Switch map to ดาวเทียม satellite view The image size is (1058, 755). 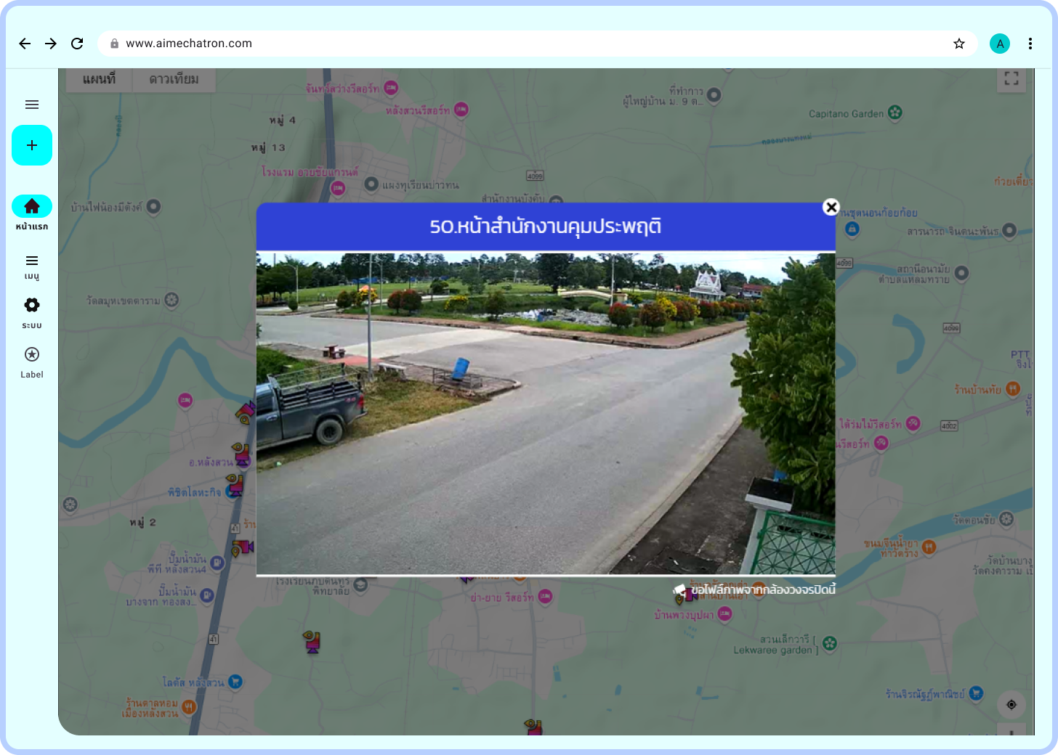pos(174,79)
